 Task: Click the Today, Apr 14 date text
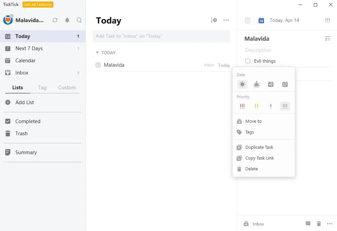(x=284, y=20)
